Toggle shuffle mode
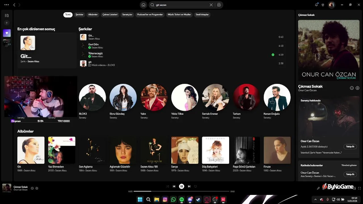 [167, 186]
